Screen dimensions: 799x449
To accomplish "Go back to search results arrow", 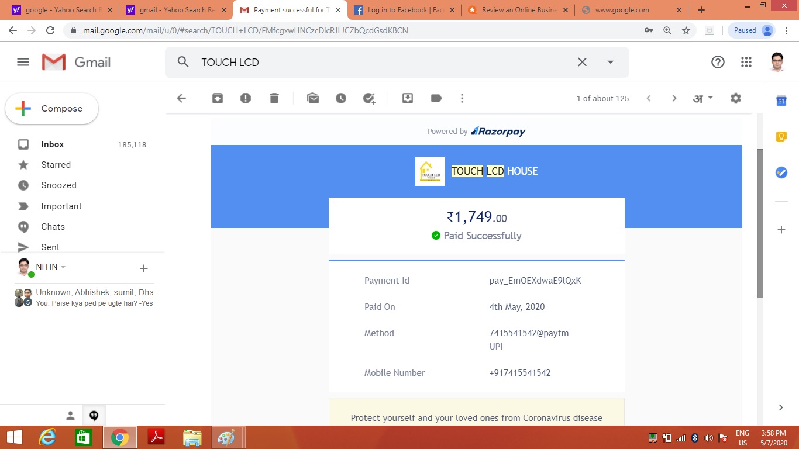I will tap(181, 98).
